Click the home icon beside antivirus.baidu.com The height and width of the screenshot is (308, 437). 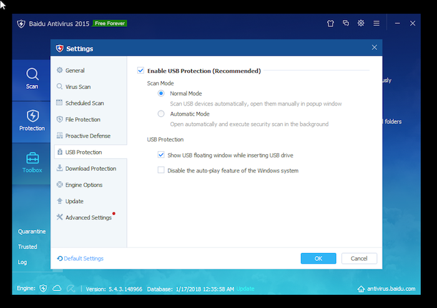coord(361,289)
